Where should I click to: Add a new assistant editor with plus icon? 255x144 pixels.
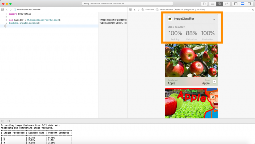[x=249, y=10]
